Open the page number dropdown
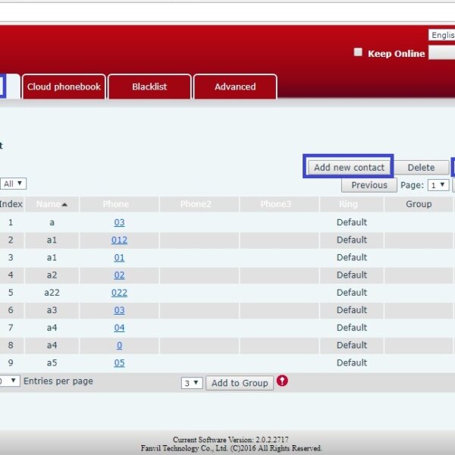 [438, 185]
